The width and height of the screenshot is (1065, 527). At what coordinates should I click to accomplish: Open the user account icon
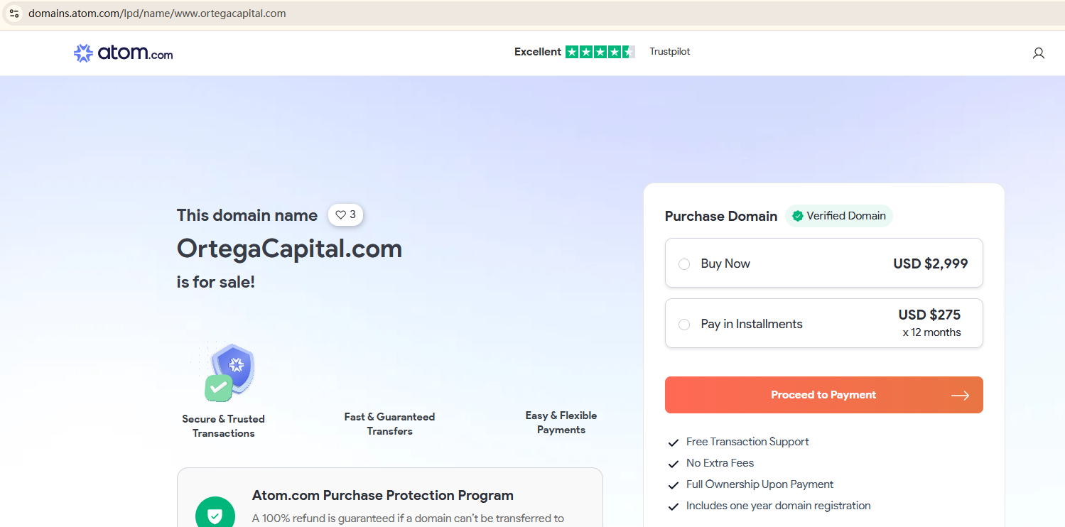tap(1038, 53)
